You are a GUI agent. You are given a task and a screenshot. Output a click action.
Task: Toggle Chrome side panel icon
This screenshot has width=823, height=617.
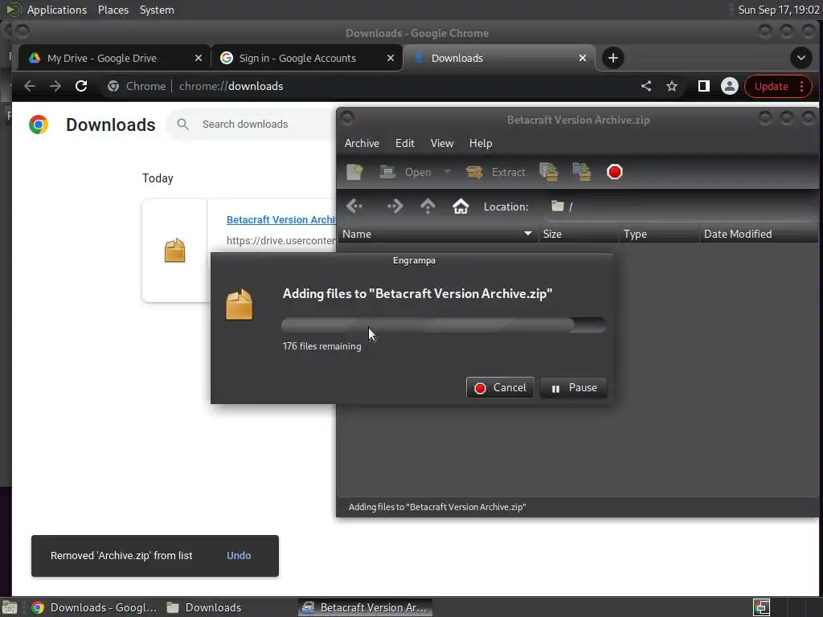point(704,86)
